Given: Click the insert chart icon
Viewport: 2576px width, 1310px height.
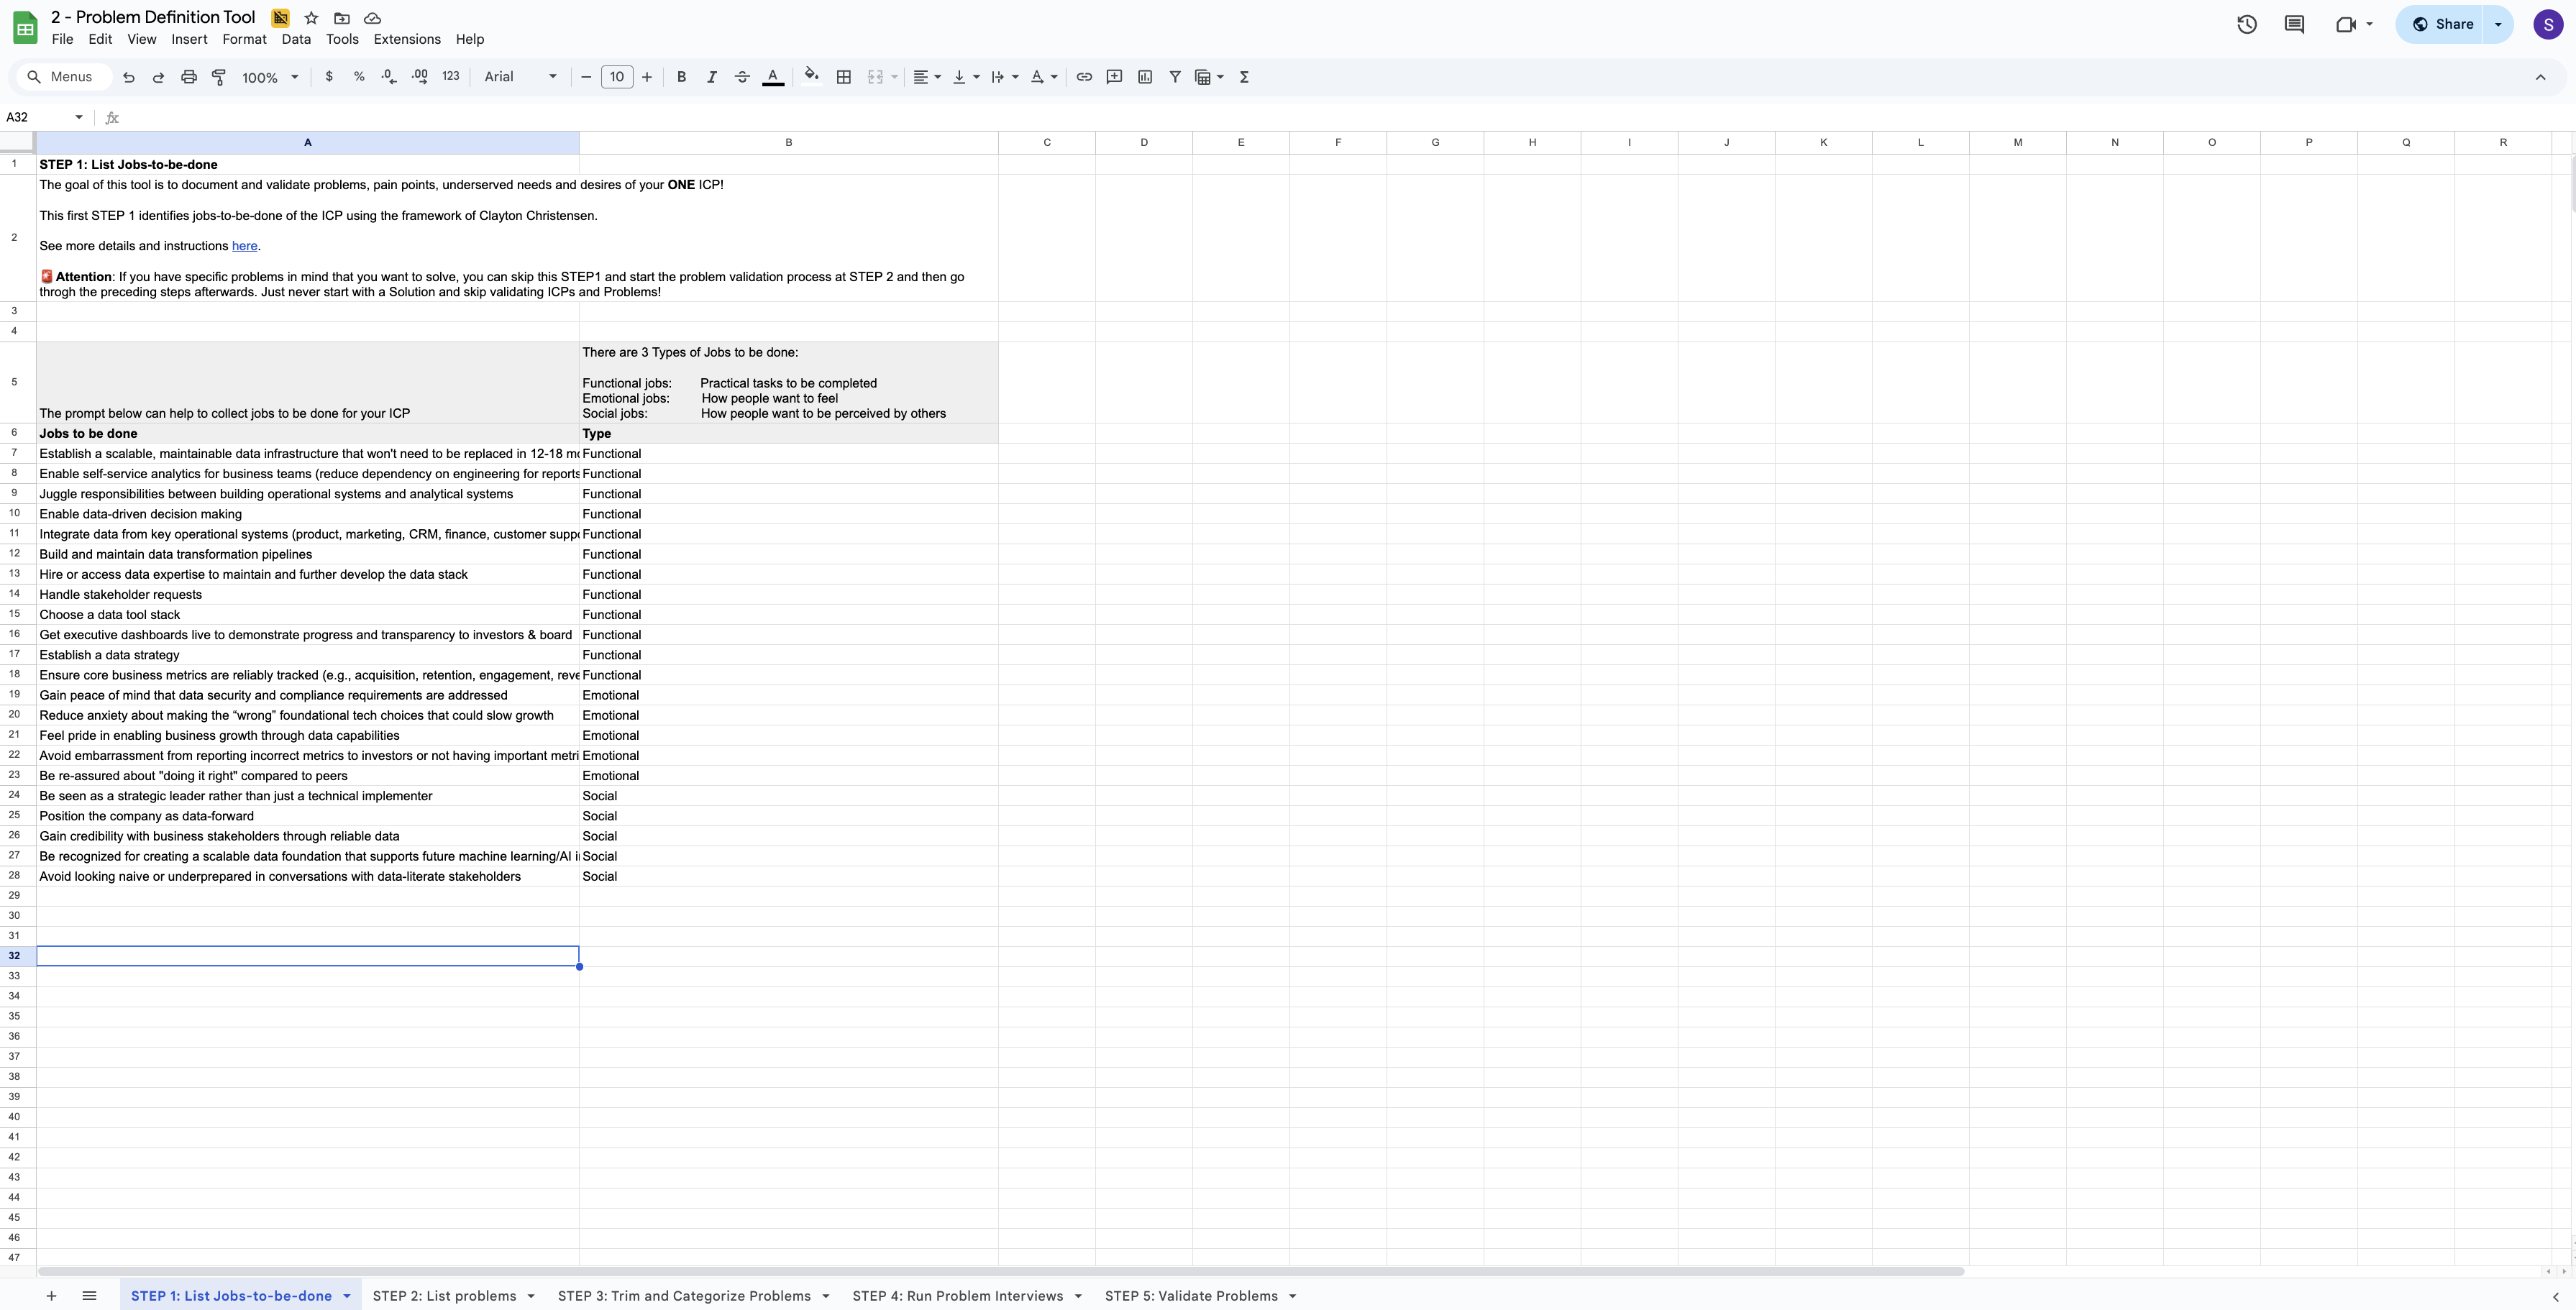Looking at the screenshot, I should tap(1145, 77).
